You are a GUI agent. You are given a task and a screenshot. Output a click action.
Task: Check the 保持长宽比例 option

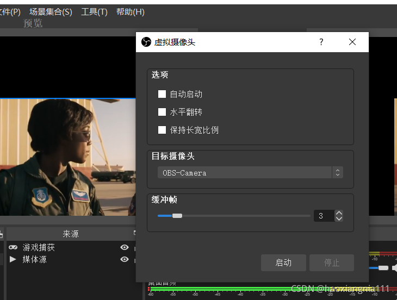click(162, 130)
